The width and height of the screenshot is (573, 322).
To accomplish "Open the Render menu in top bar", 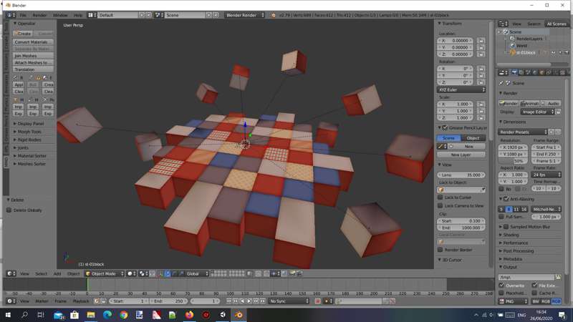I will click(x=39, y=15).
